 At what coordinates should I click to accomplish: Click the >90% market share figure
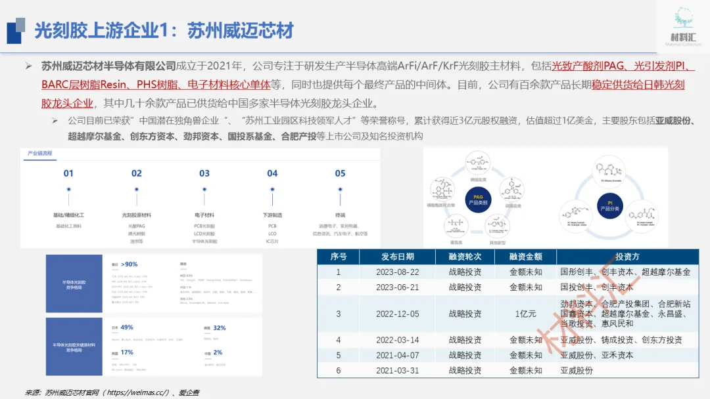[129, 264]
